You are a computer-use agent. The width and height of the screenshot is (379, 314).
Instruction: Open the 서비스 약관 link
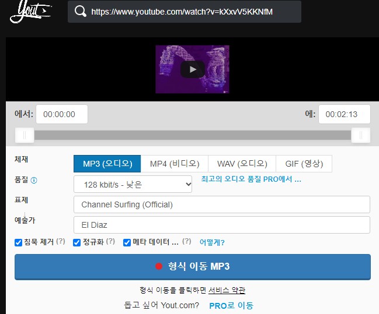tap(227, 290)
